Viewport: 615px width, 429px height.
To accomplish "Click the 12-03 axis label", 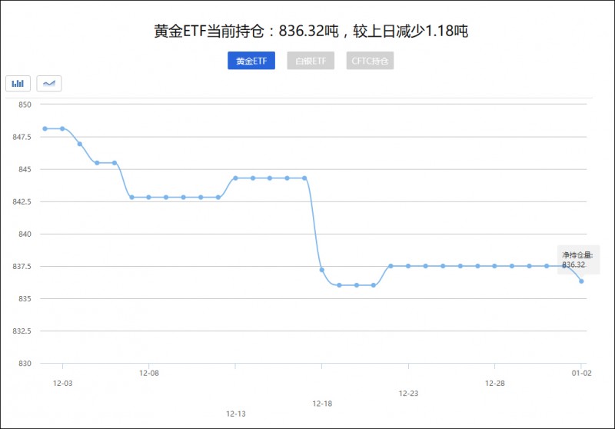I will click(63, 384).
